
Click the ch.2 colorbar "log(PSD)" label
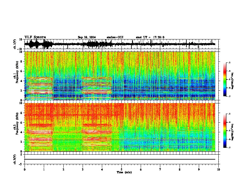[233, 132]
